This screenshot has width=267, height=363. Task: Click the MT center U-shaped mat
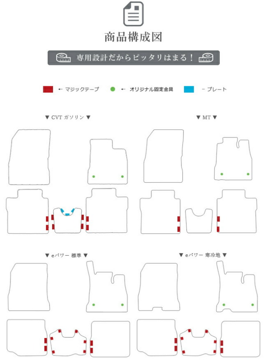[x=199, y=221]
